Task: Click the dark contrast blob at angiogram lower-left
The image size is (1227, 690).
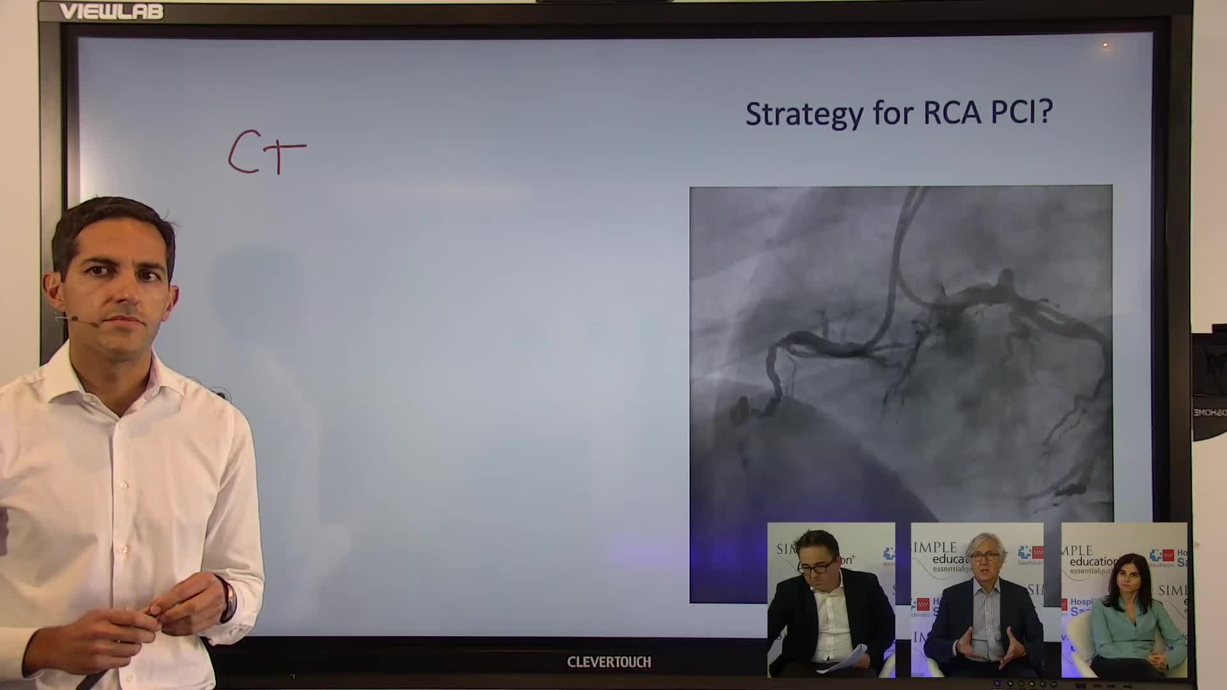Action: pyautogui.click(x=741, y=410)
